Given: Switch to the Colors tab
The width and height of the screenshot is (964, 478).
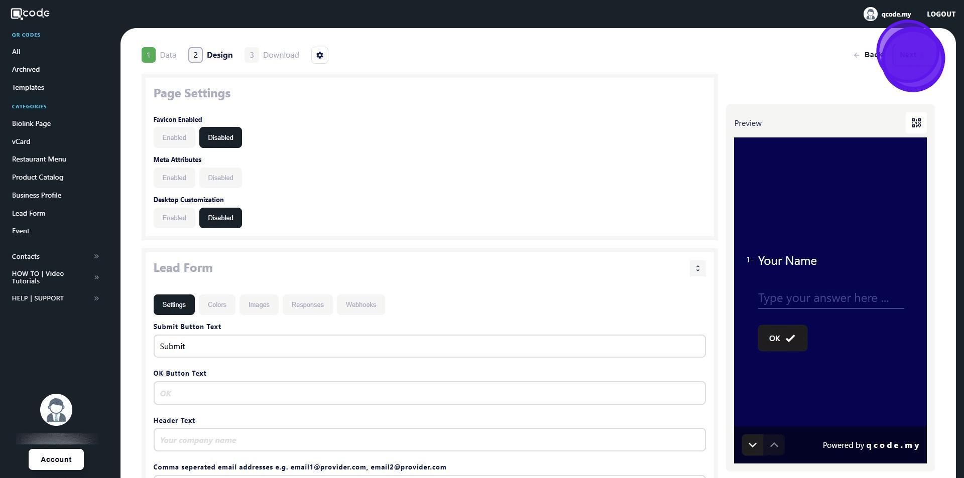Looking at the screenshot, I should 217,305.
